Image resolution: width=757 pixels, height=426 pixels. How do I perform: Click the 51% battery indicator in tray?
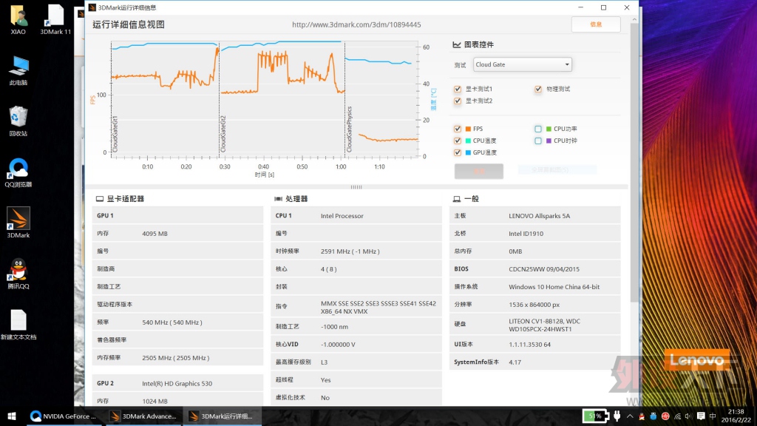pyautogui.click(x=595, y=416)
